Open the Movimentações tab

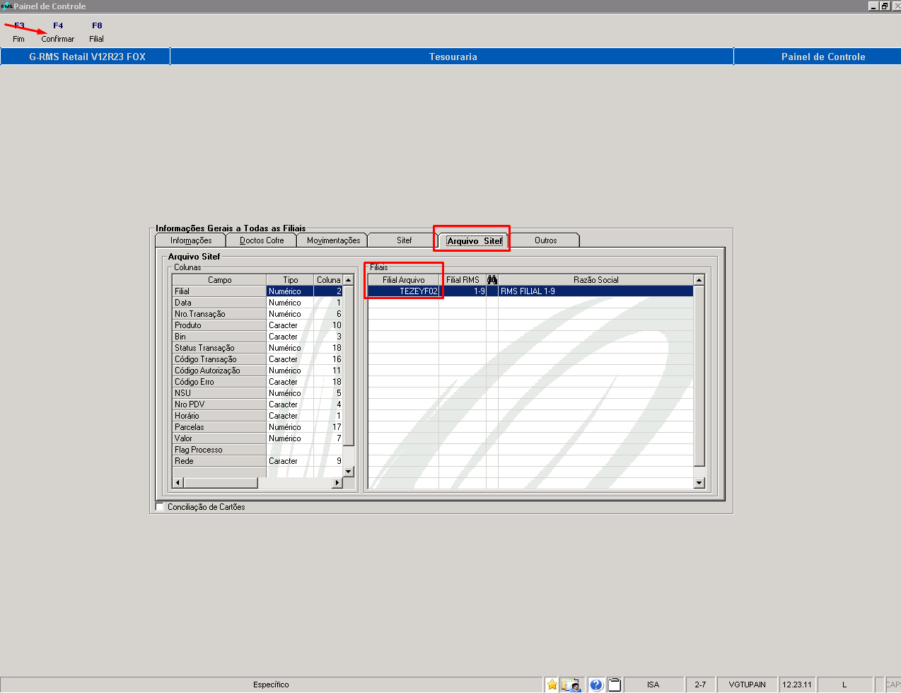pos(333,240)
